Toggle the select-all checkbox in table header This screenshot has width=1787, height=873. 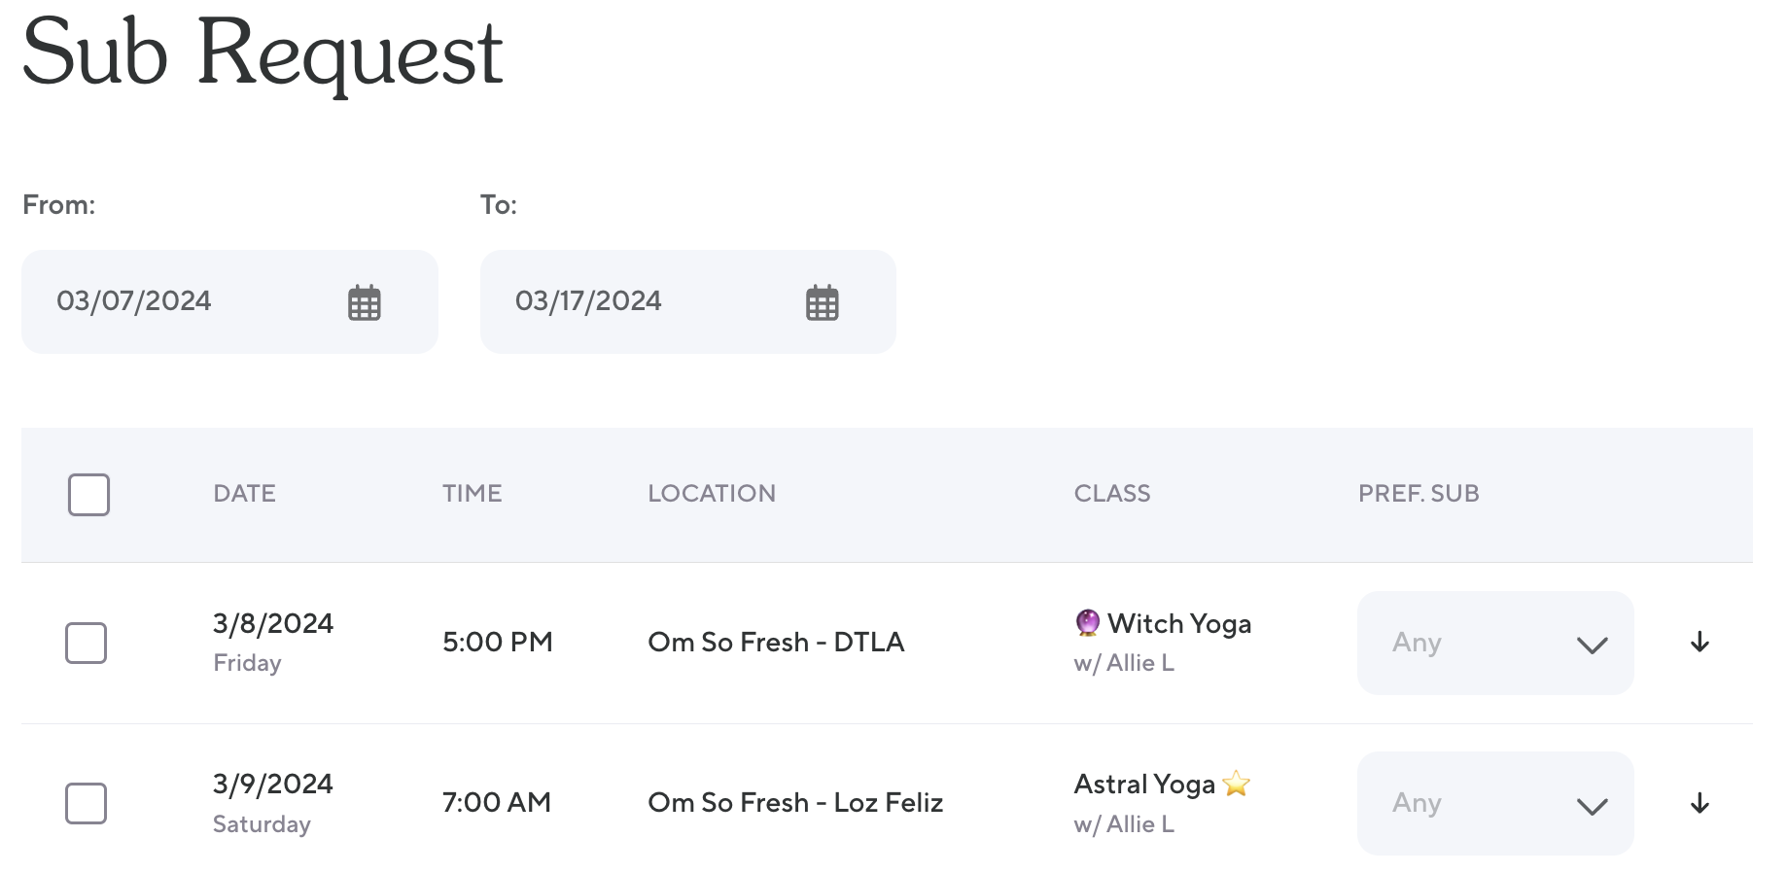tap(88, 495)
